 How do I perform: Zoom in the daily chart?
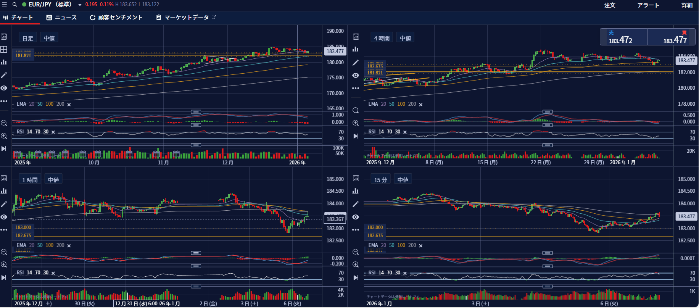pyautogui.click(x=4, y=136)
